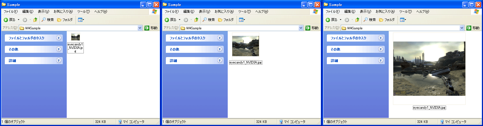Expand 詳細 panel in middle window
Screen dimensions: 483x126
tap(220, 60)
